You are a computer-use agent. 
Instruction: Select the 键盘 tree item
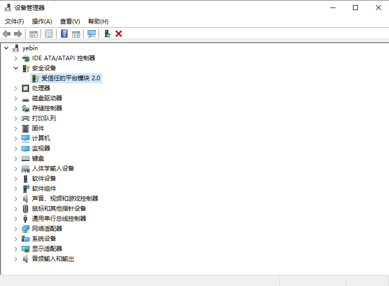38,159
